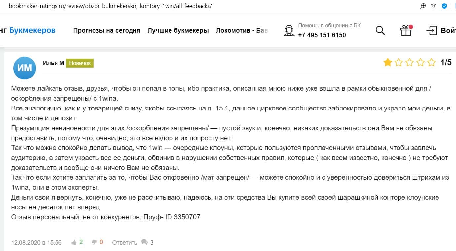Click the reply count 3
The height and width of the screenshot is (251, 456).
(152, 243)
